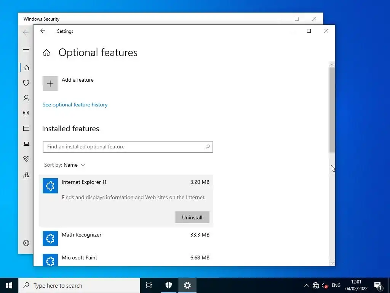Maximize the Settings window
390x293 pixels.
[309, 31]
